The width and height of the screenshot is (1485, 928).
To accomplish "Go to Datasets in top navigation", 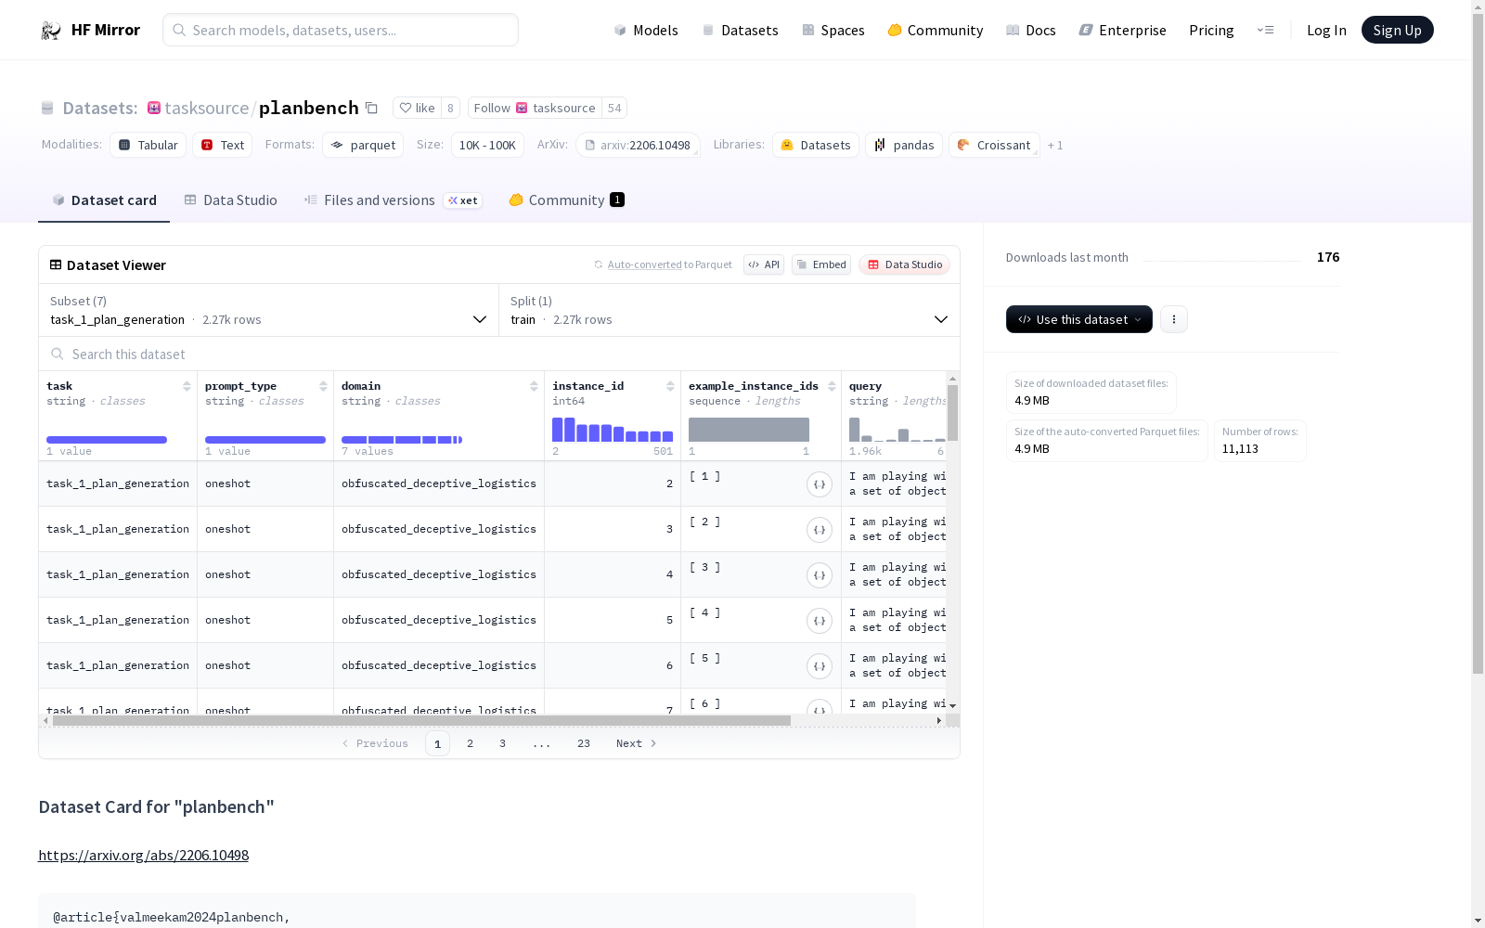I will tap(740, 31).
